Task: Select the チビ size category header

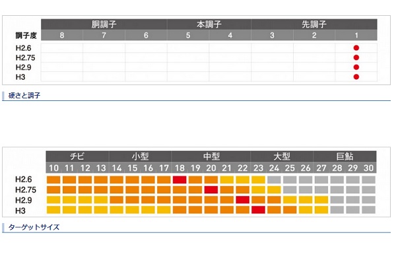Action: click(77, 156)
